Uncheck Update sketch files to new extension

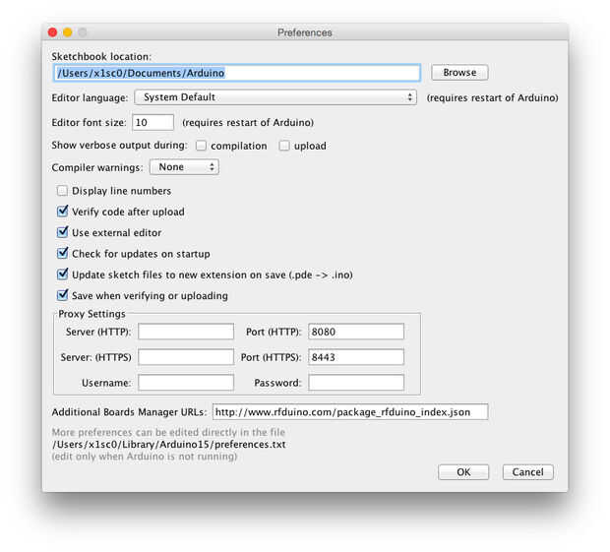62,275
